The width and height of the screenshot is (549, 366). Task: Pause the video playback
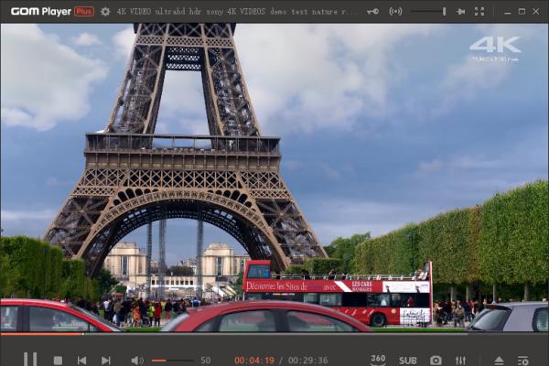(x=30, y=360)
